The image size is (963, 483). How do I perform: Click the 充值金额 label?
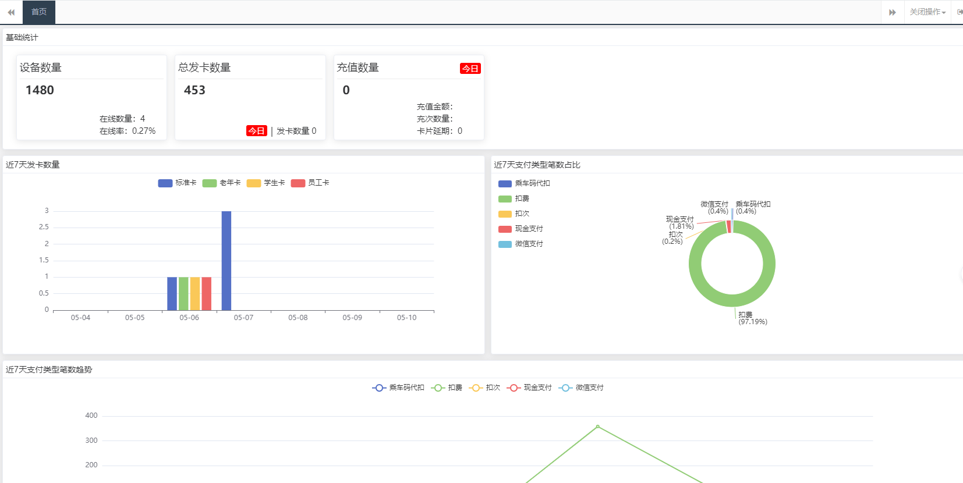click(x=434, y=106)
